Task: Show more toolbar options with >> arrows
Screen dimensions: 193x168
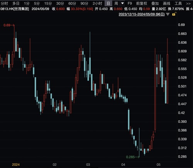Action: click(188, 3)
